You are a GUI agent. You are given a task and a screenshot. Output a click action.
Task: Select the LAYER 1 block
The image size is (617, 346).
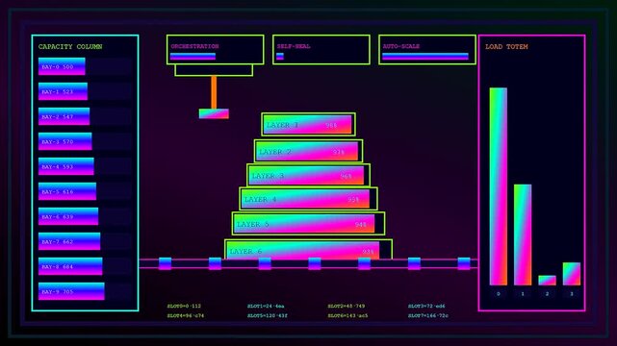(x=308, y=125)
